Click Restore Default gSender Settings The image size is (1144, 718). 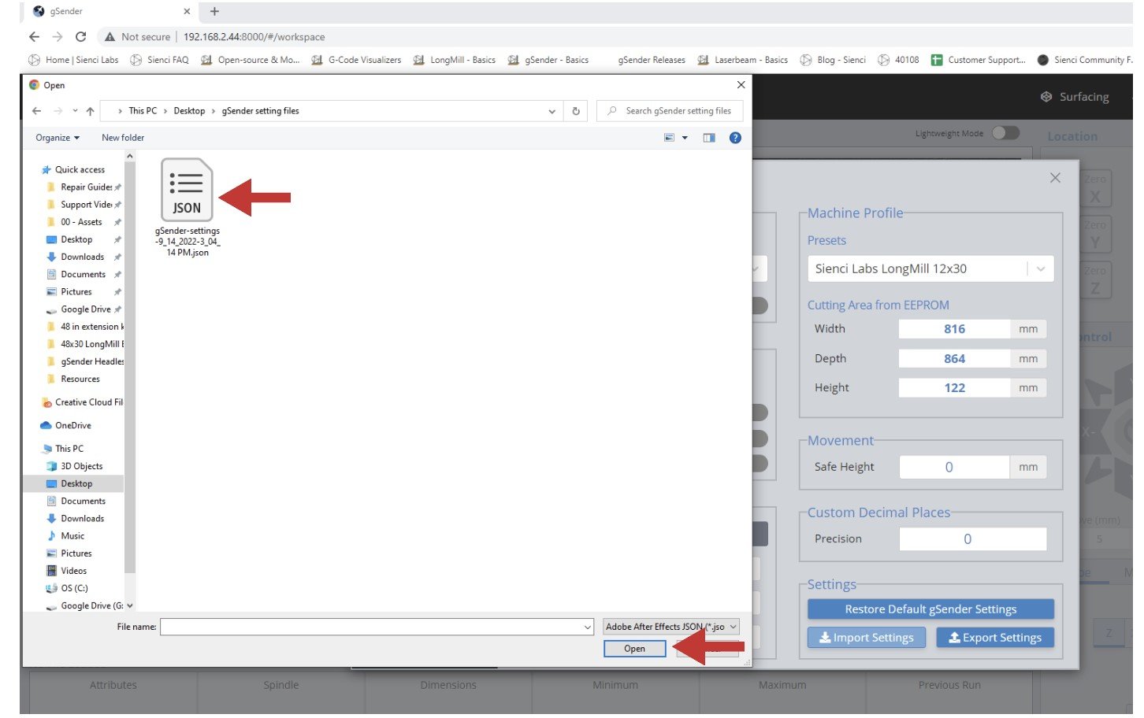tap(930, 609)
